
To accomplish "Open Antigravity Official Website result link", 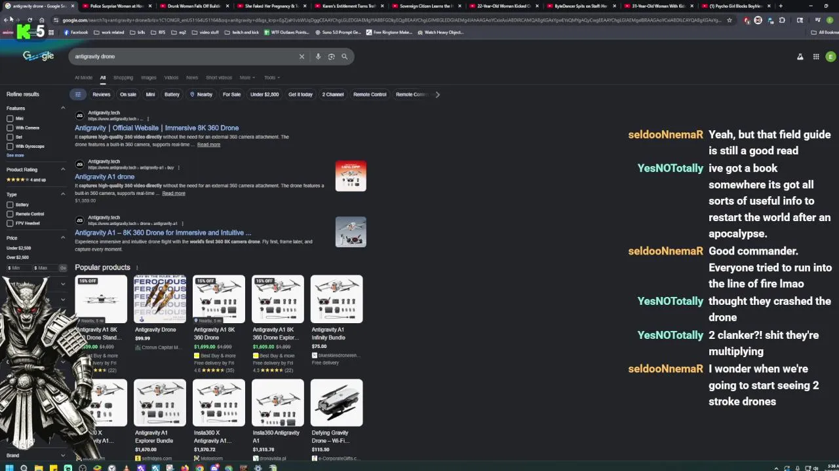I will point(157,128).
